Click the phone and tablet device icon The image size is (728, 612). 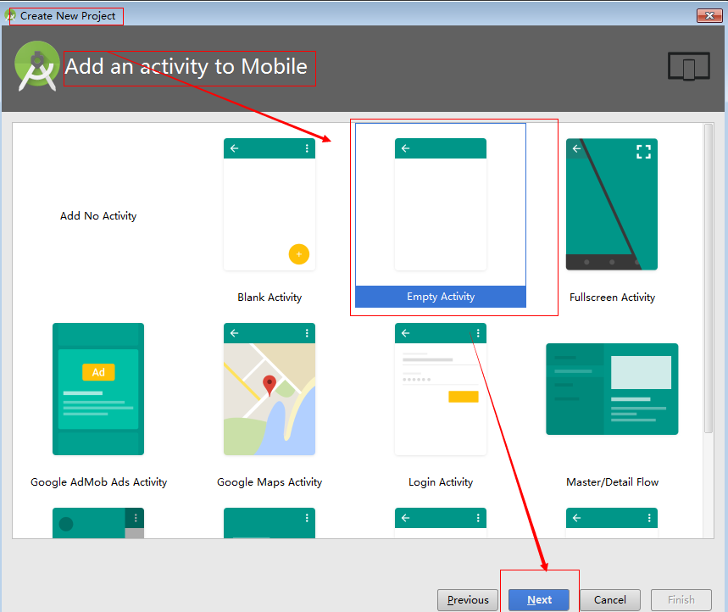pyautogui.click(x=689, y=66)
